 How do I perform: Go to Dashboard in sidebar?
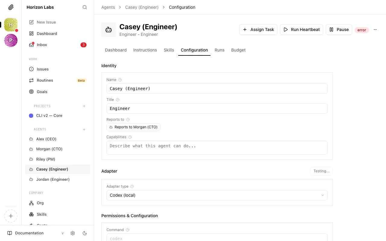click(x=58, y=33)
